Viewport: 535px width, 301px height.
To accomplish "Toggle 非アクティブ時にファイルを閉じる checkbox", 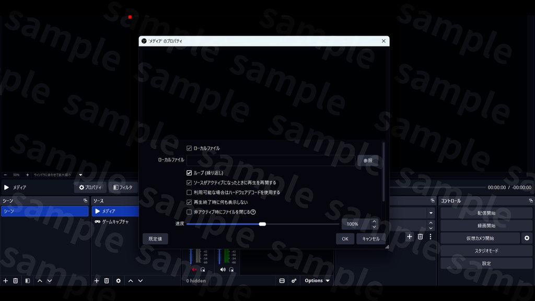I will (x=189, y=212).
